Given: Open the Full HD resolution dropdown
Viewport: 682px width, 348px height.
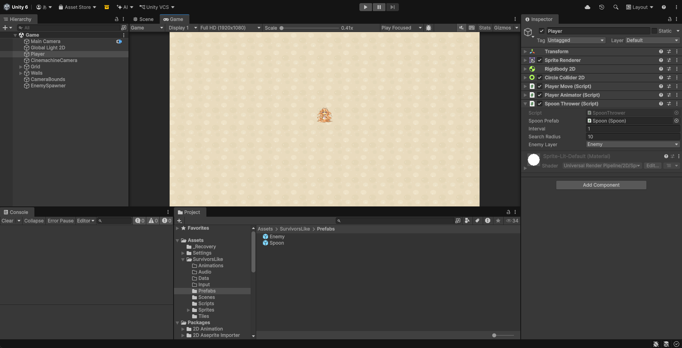Looking at the screenshot, I should coord(230,28).
